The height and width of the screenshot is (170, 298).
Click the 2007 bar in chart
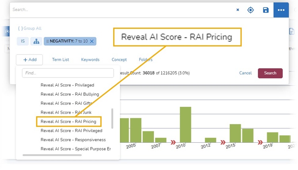click(161, 140)
